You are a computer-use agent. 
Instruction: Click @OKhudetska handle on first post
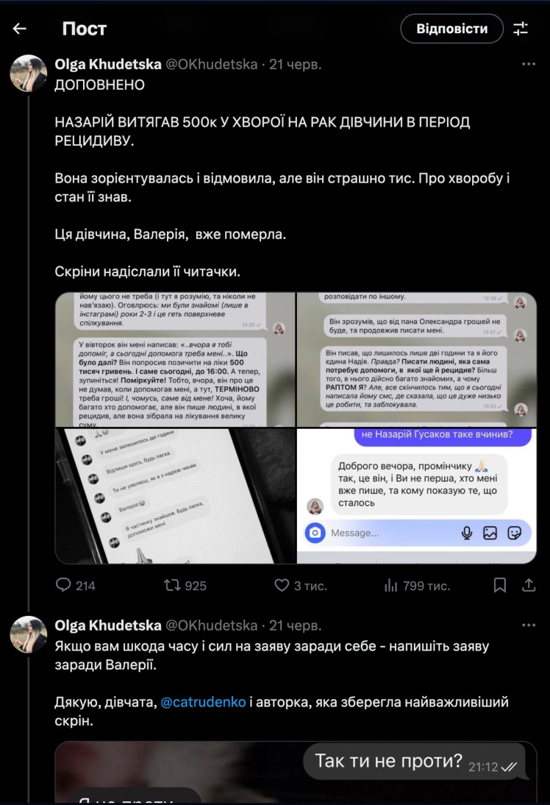pos(211,64)
